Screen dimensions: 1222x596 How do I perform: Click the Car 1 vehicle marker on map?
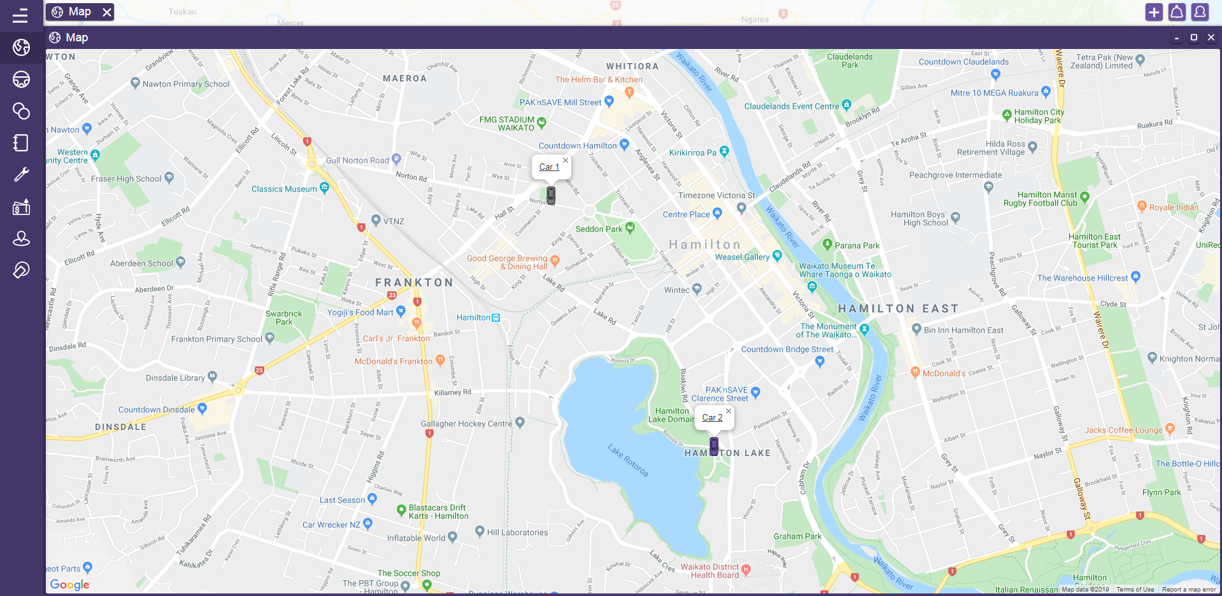(551, 195)
